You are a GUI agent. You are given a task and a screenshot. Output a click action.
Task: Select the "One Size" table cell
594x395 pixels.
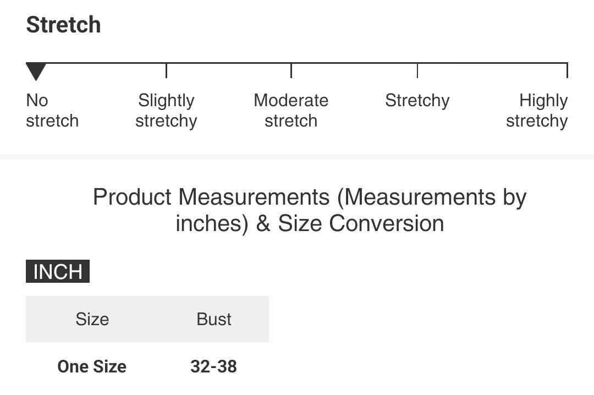tap(92, 366)
